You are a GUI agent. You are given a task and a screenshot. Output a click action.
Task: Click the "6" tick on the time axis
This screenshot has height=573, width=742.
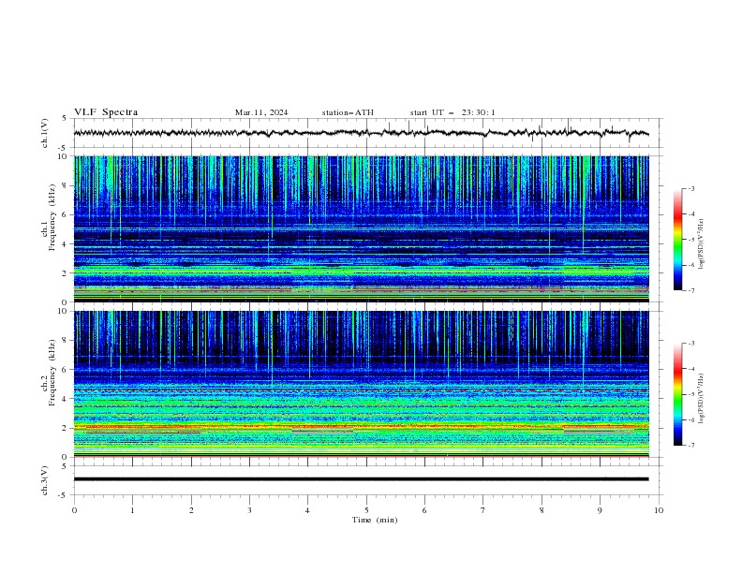pyautogui.click(x=424, y=510)
